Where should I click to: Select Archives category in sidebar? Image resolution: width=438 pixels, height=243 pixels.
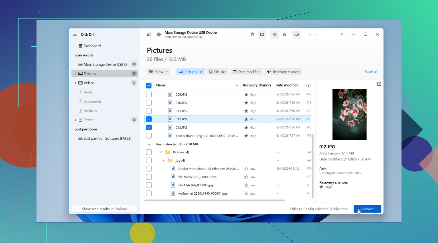point(104,111)
